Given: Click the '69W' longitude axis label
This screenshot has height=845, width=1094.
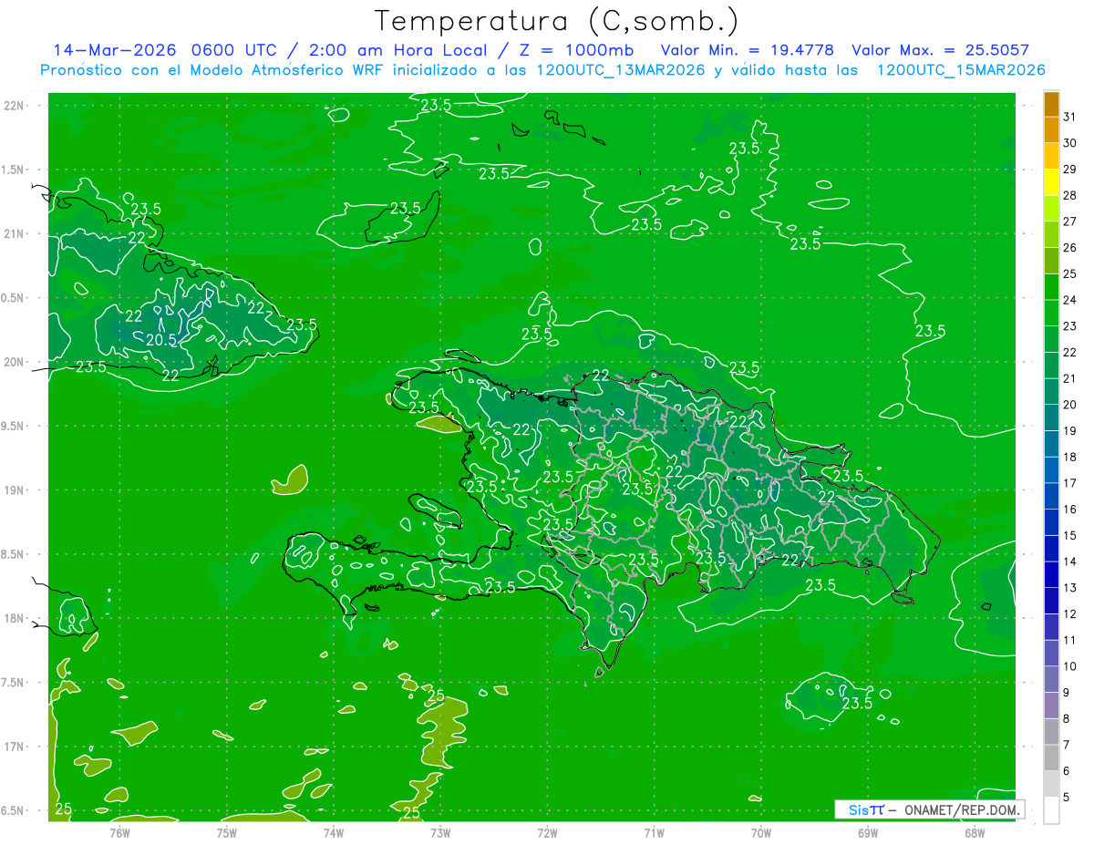Looking at the screenshot, I should click(x=868, y=832).
